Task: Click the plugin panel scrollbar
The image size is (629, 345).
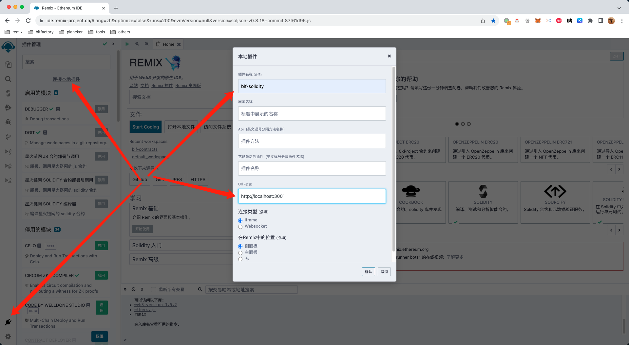Action: [118, 86]
